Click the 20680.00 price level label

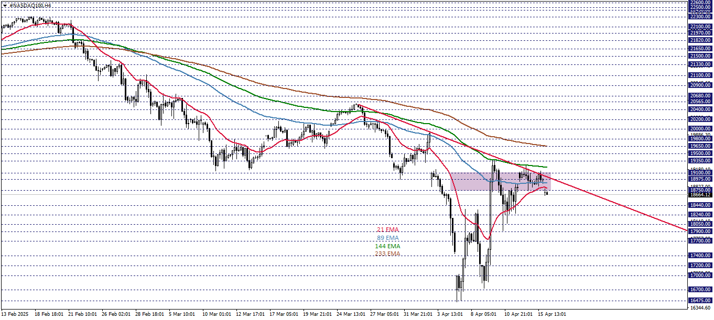(700, 96)
